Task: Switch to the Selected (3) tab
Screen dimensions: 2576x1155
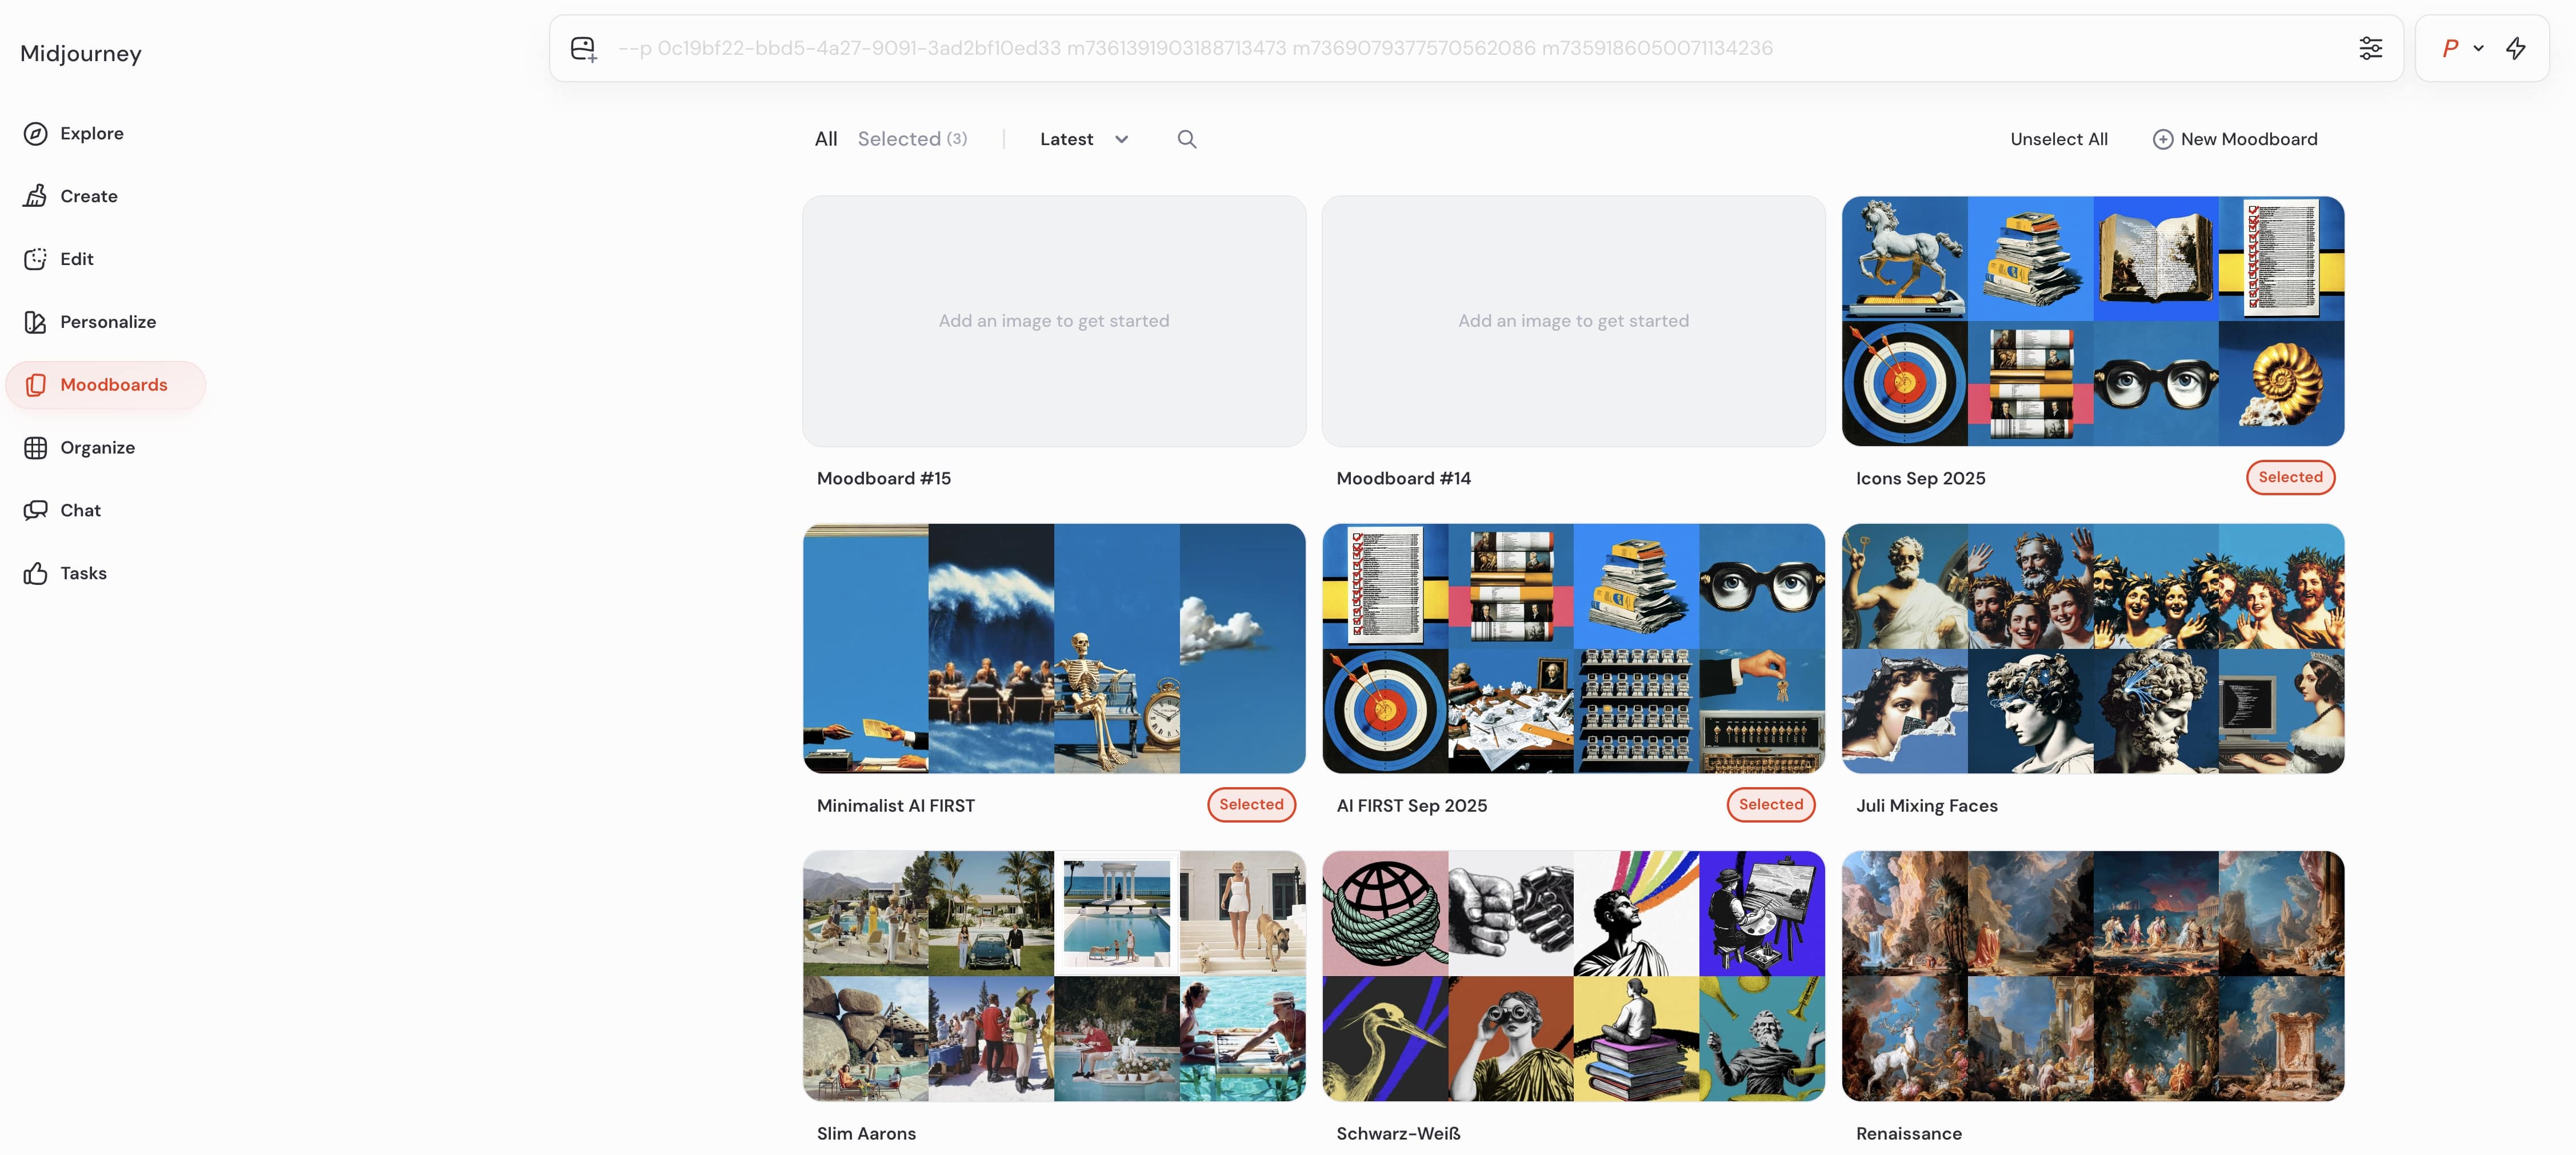Action: click(x=911, y=139)
